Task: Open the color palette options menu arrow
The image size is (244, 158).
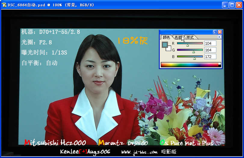Action: (219, 37)
